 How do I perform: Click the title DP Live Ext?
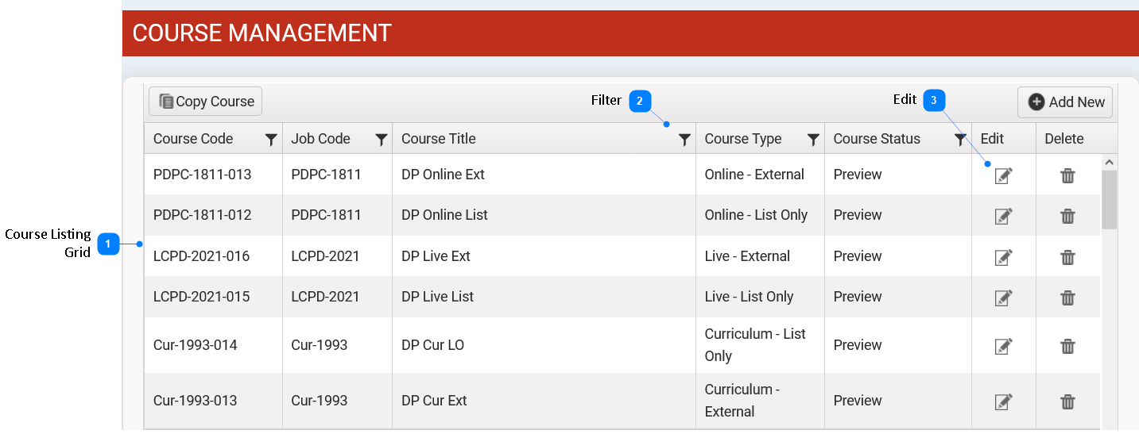pyautogui.click(x=436, y=256)
